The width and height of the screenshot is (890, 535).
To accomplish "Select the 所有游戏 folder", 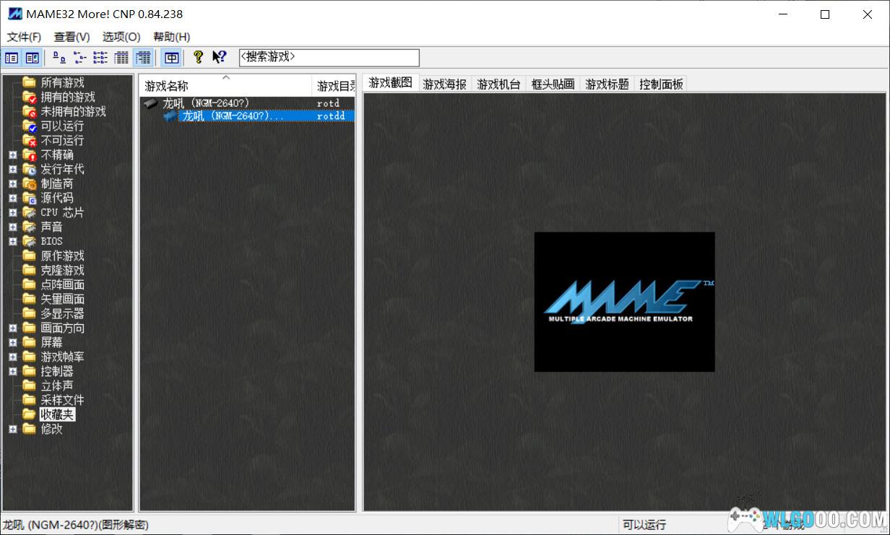I will [62, 82].
